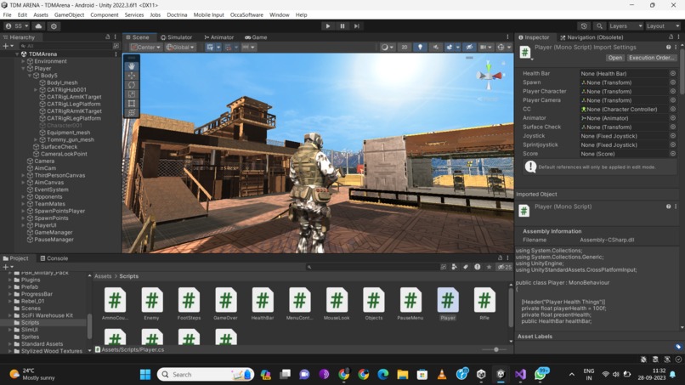
Task: Expand the Plugins folder in Project
Action: point(9,280)
